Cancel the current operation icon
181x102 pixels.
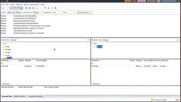(x=33, y=8)
